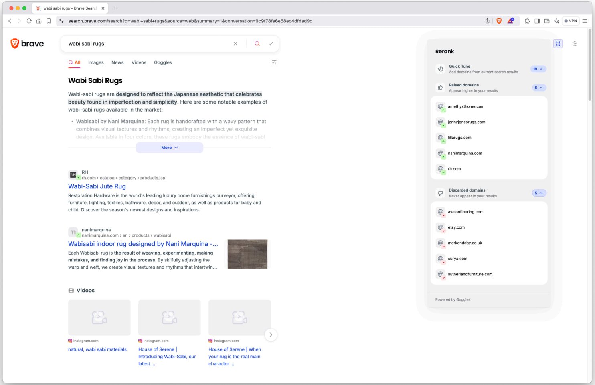The height and width of the screenshot is (385, 595).
Task: Click the Brave Shields lion icon in address bar
Action: [499, 21]
